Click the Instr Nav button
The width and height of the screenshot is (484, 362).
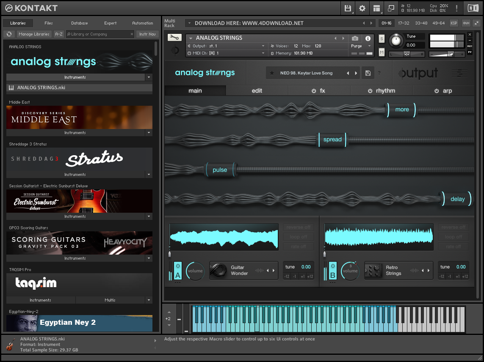(147, 34)
